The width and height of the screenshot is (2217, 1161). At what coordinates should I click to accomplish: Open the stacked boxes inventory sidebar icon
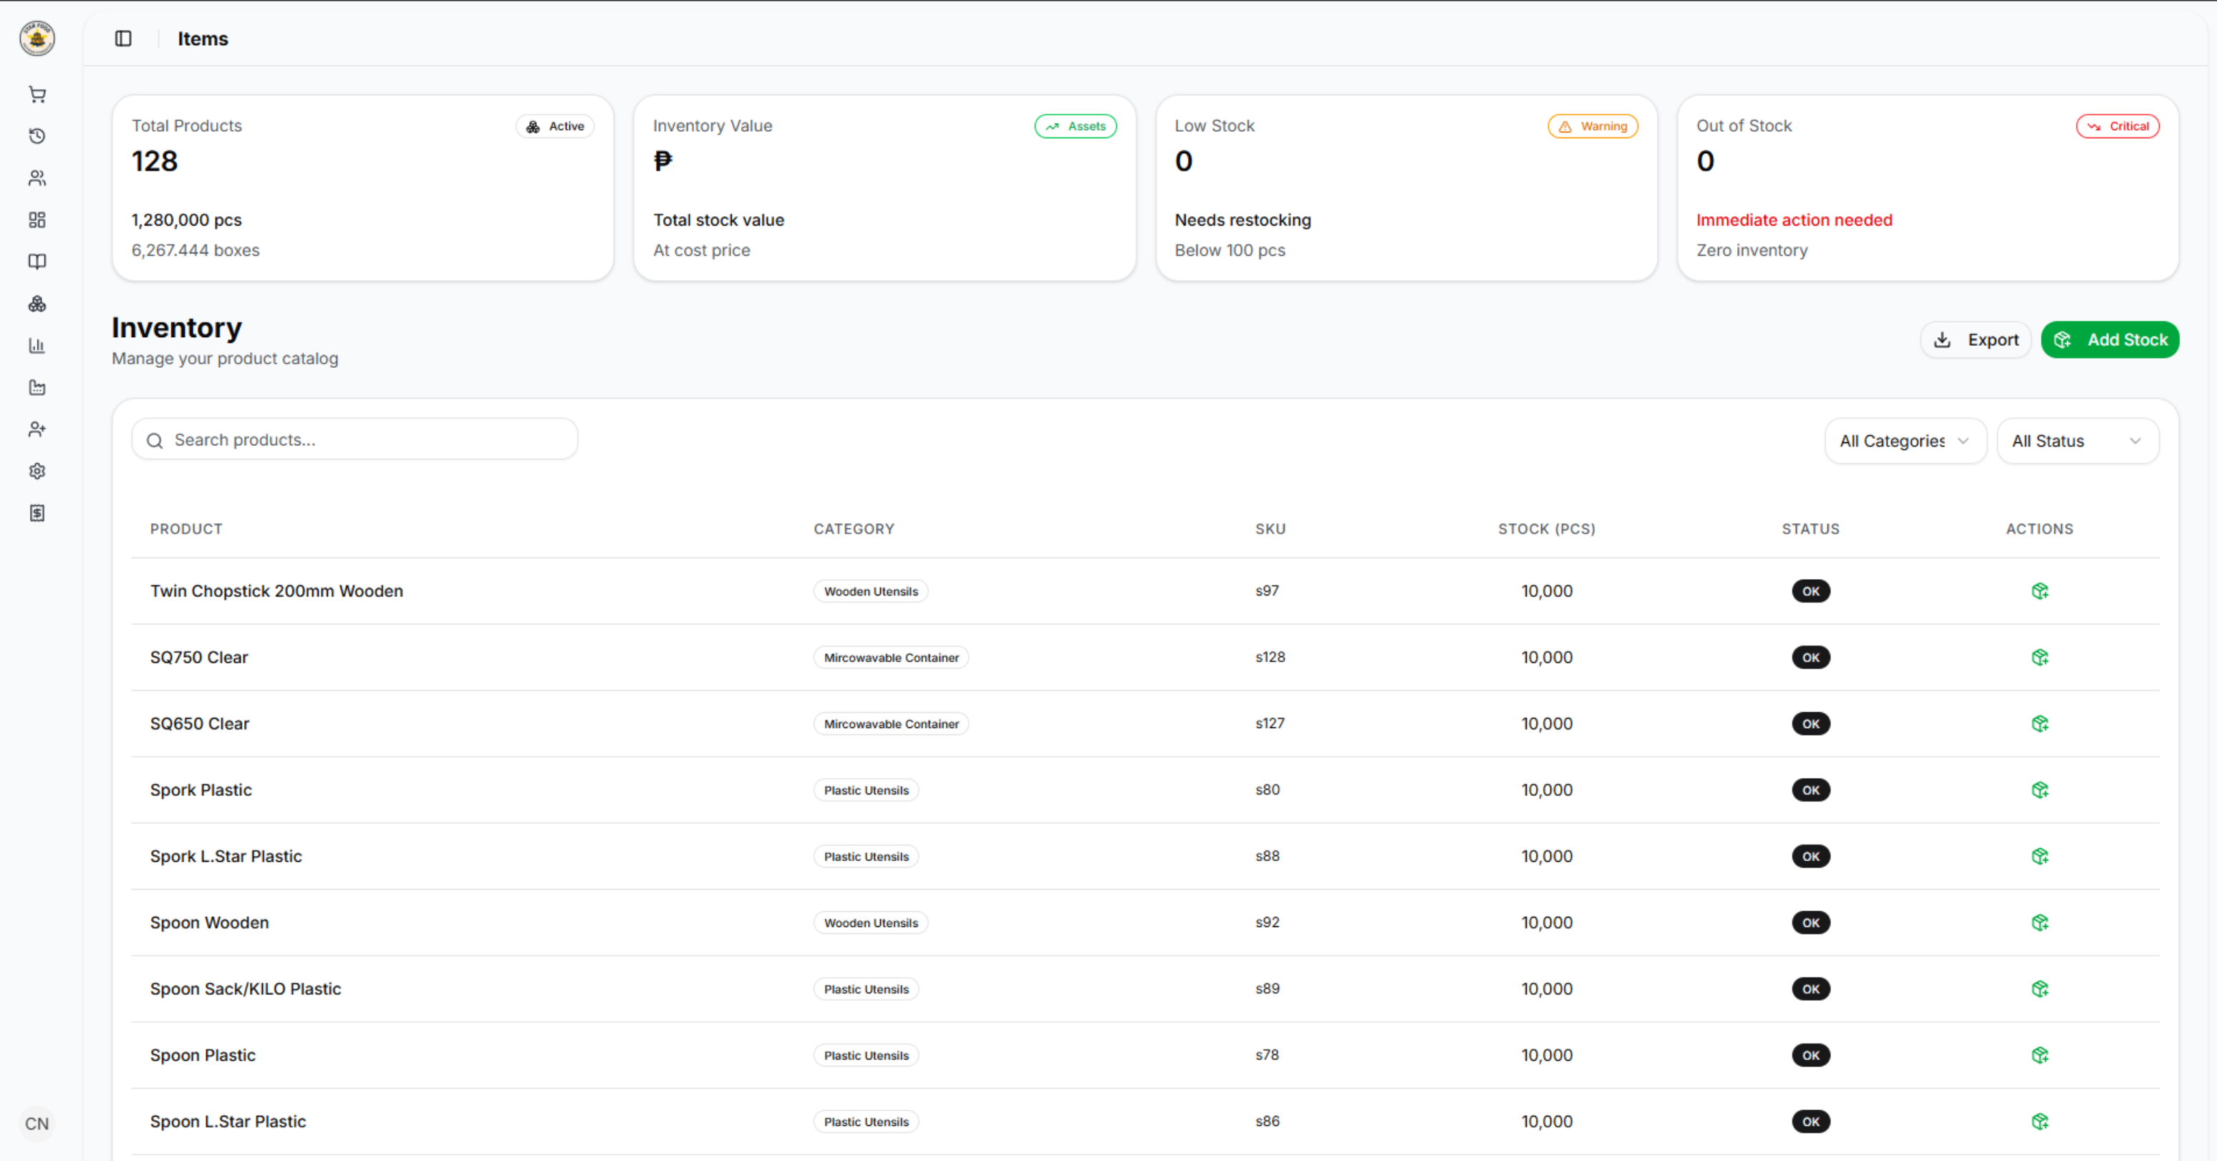pos(37,303)
